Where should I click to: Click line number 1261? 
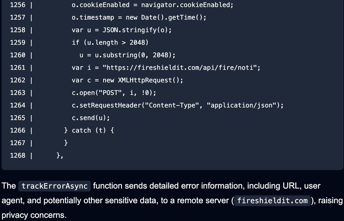tap(18, 67)
